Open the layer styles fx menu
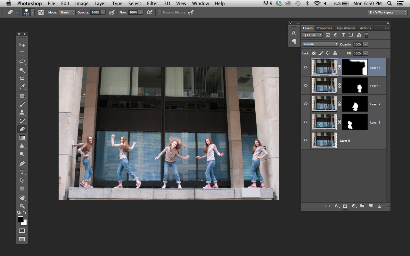This screenshot has width=410, height=256. click(x=337, y=206)
